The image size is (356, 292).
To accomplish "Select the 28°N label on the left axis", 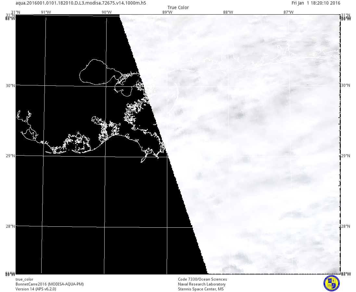I will point(11,226).
